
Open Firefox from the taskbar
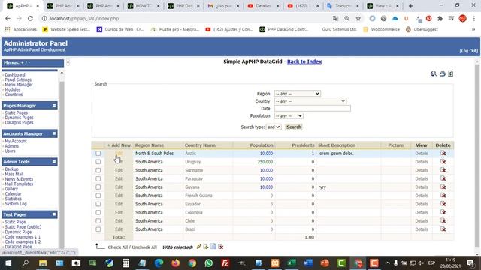175,263
